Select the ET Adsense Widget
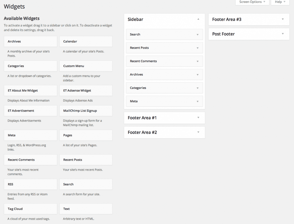This screenshot has width=294, height=224. click(x=86, y=90)
